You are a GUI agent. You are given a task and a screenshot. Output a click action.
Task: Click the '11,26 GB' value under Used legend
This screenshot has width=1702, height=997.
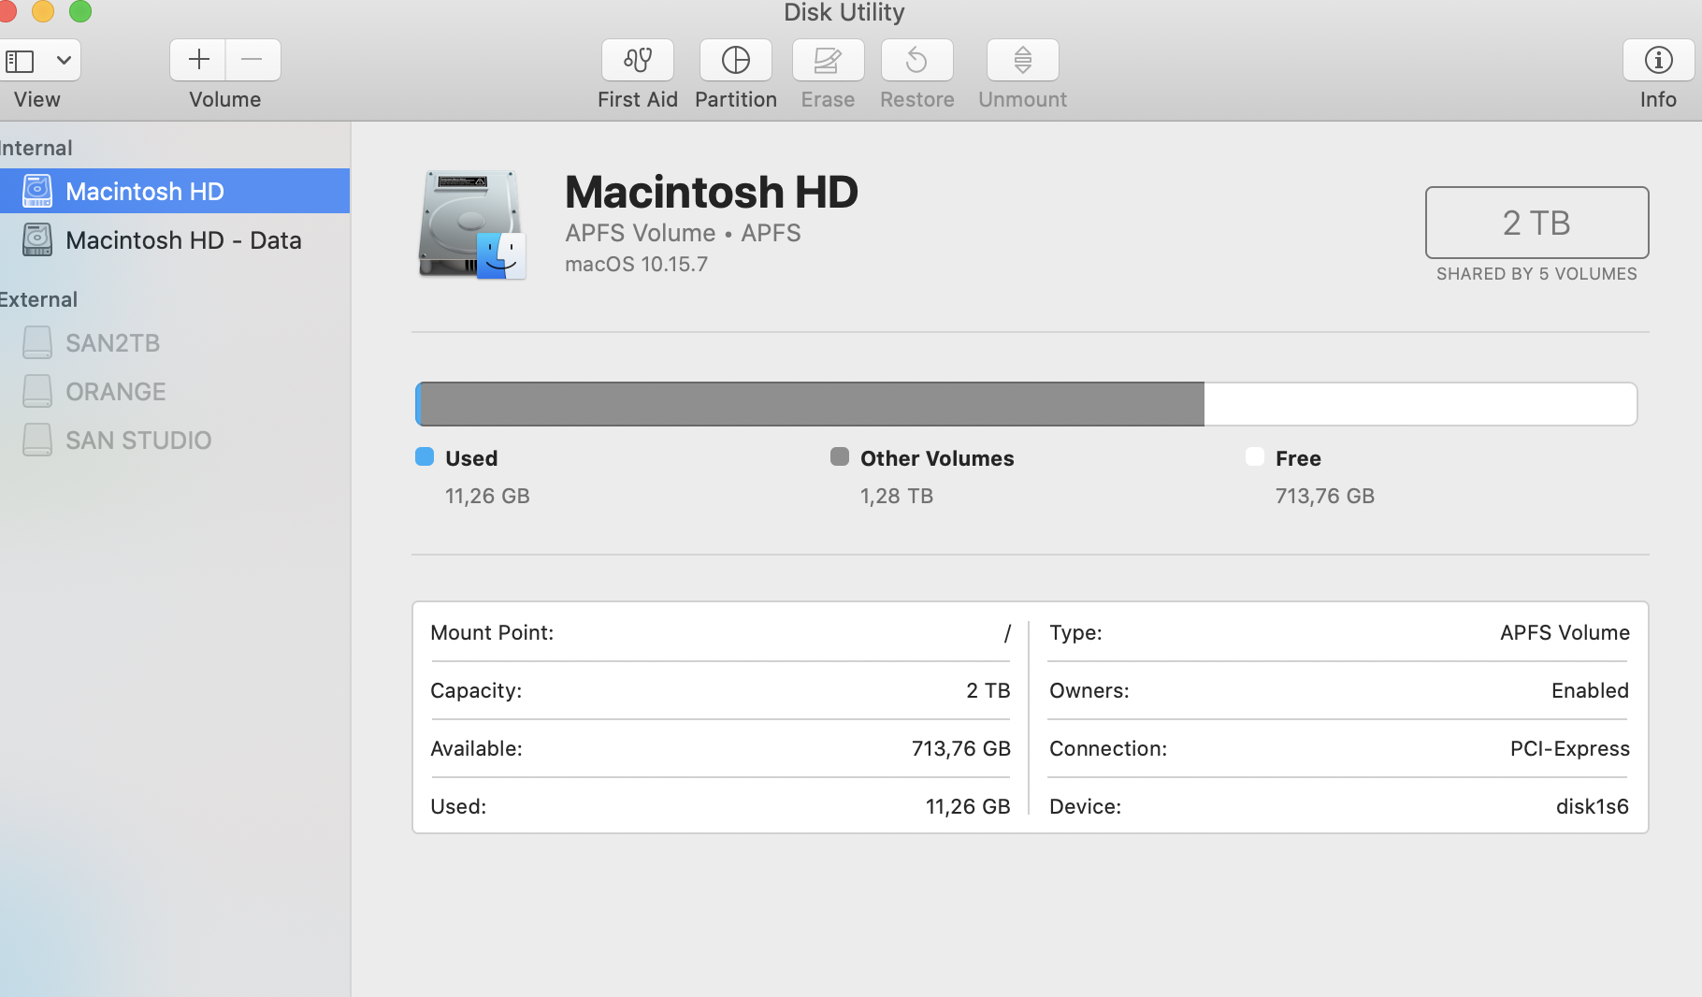(487, 496)
